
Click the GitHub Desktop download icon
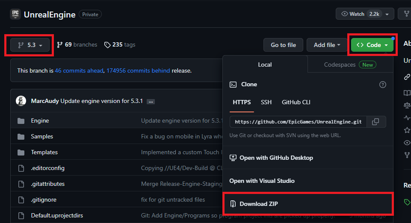[x=233, y=158]
